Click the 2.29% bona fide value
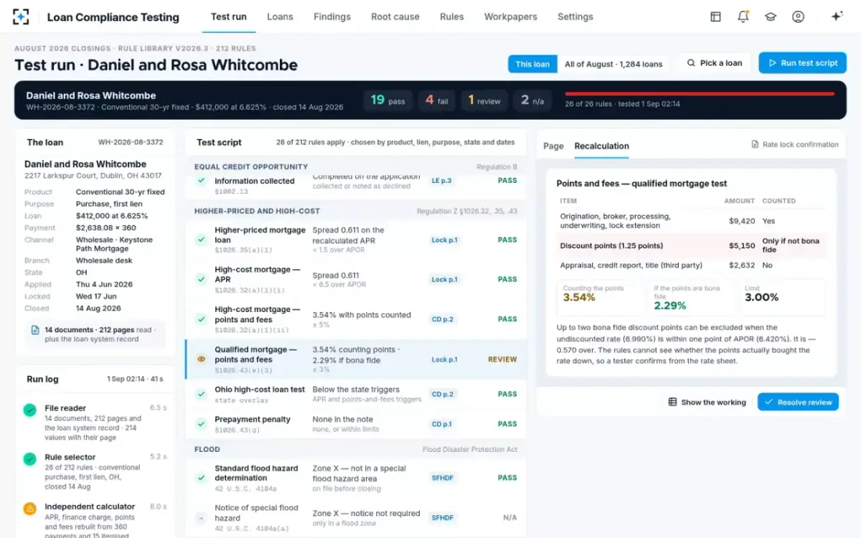The width and height of the screenshot is (861, 538). click(670, 306)
